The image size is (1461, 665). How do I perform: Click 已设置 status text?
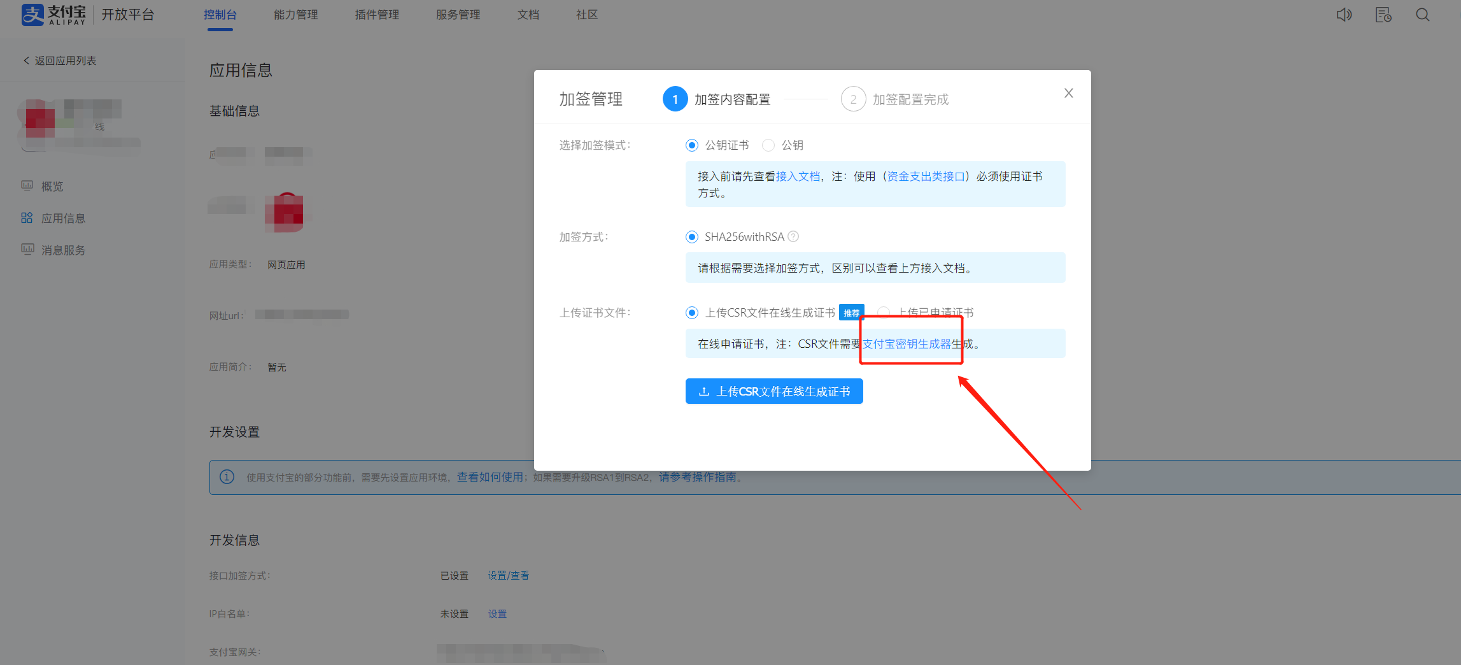pos(455,576)
